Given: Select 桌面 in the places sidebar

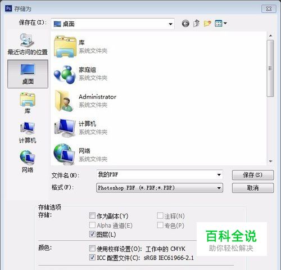Looking at the screenshot, I should tap(28, 74).
